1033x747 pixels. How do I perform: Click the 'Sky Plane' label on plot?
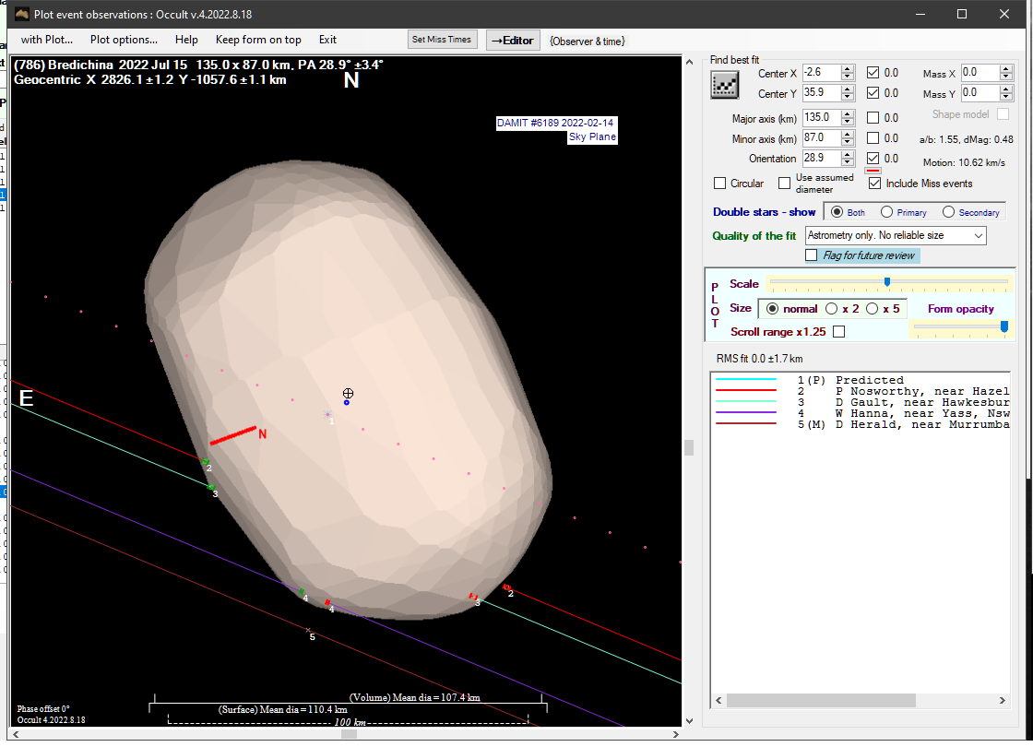click(x=592, y=137)
